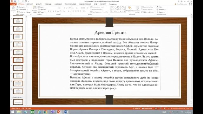The height and width of the screenshot is (114, 203).
Task: Toggle underline formatting
Action: [x=53, y=11]
